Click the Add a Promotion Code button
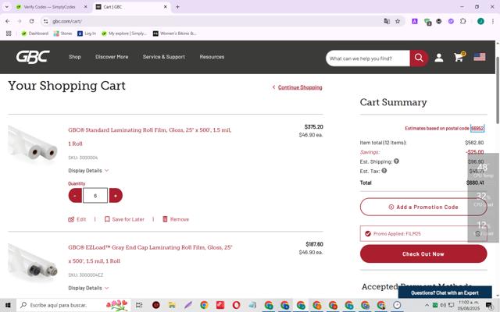500x312 pixels. tap(423, 207)
